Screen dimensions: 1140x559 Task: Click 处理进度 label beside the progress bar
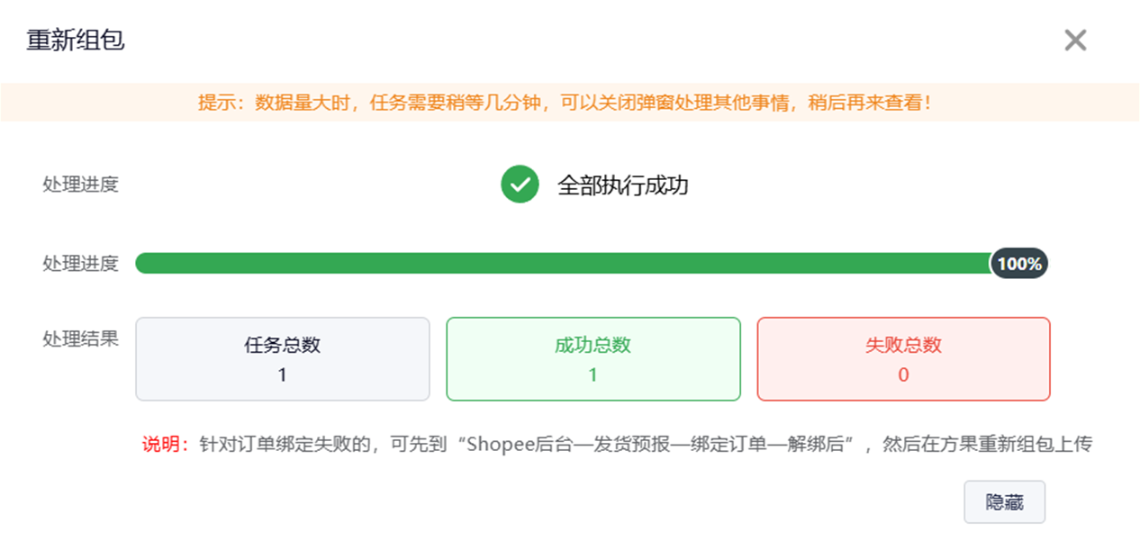[x=80, y=264]
